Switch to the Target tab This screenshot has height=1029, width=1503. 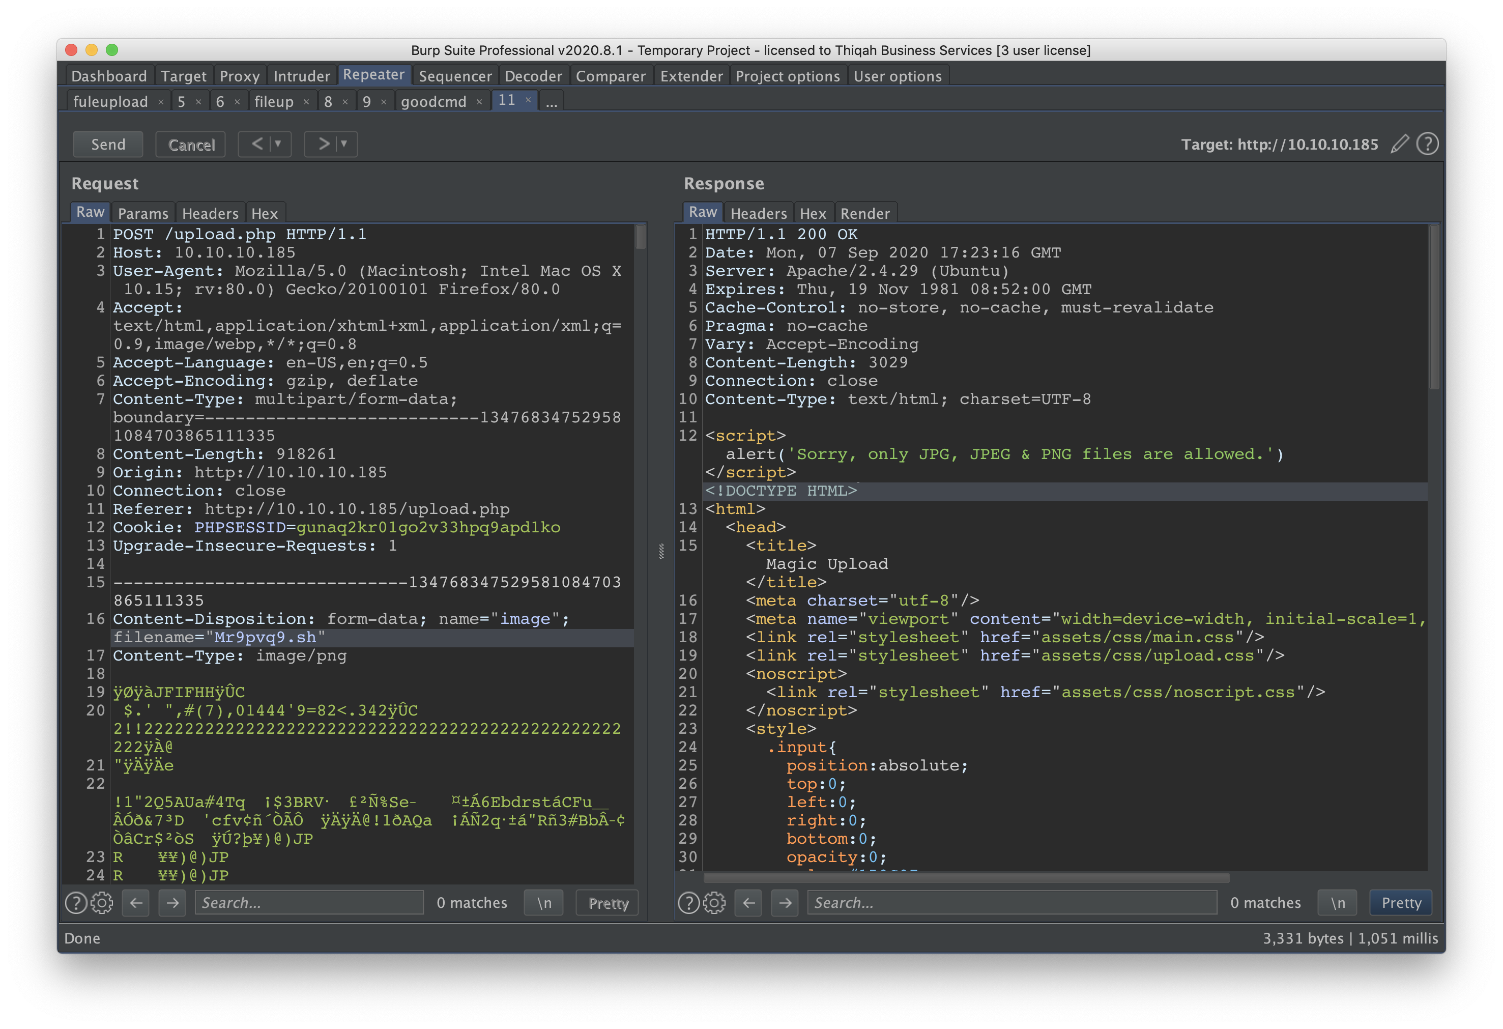coord(184,76)
